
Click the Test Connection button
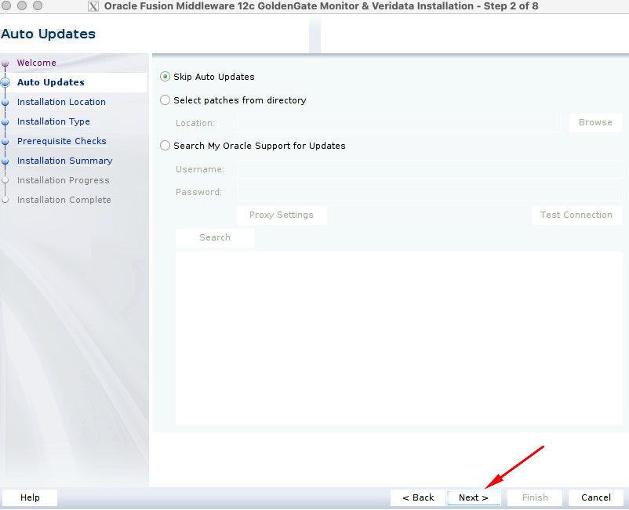pyautogui.click(x=576, y=215)
